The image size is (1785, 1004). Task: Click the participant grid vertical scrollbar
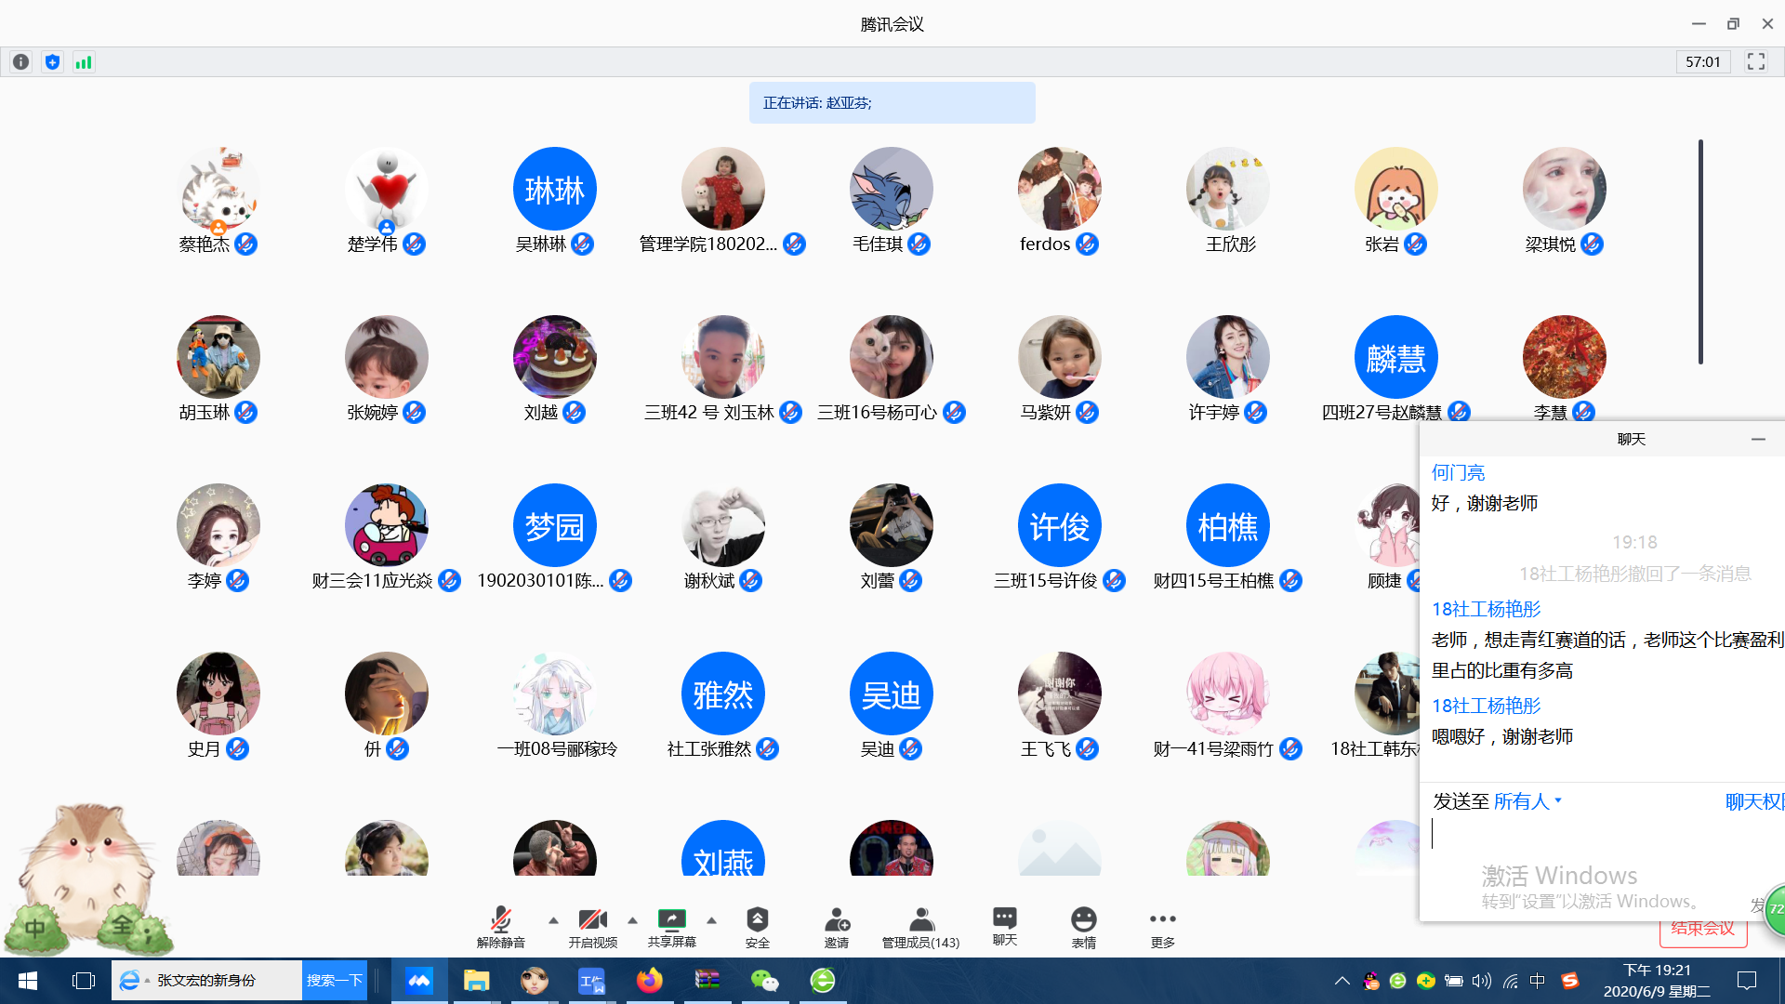click(1700, 251)
